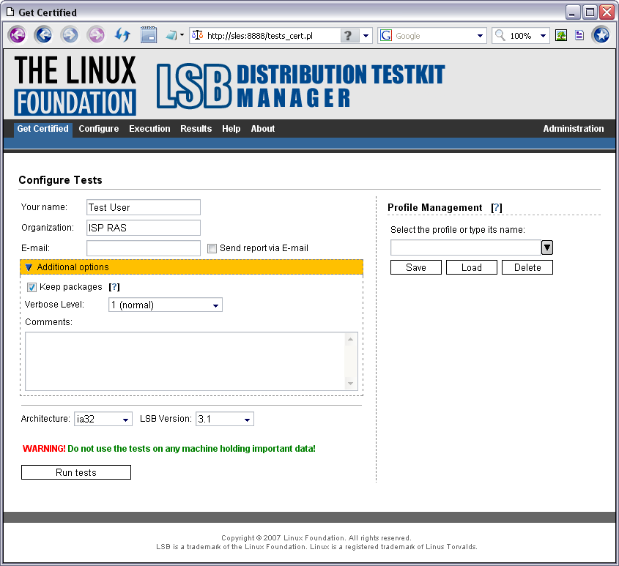Reload the page with the blue arrows icon
This screenshot has width=619, height=566.
pos(122,36)
